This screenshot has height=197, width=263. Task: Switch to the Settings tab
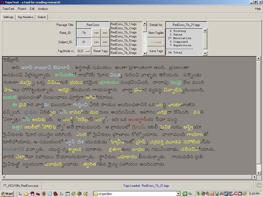click(8, 17)
